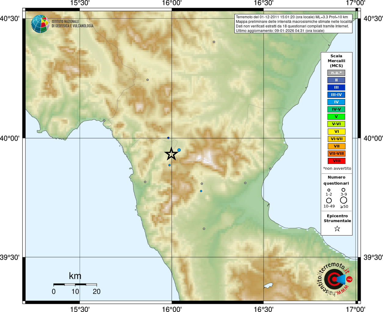Select the southernmost gray dot on the map
383x312 pixels.
point(204,229)
